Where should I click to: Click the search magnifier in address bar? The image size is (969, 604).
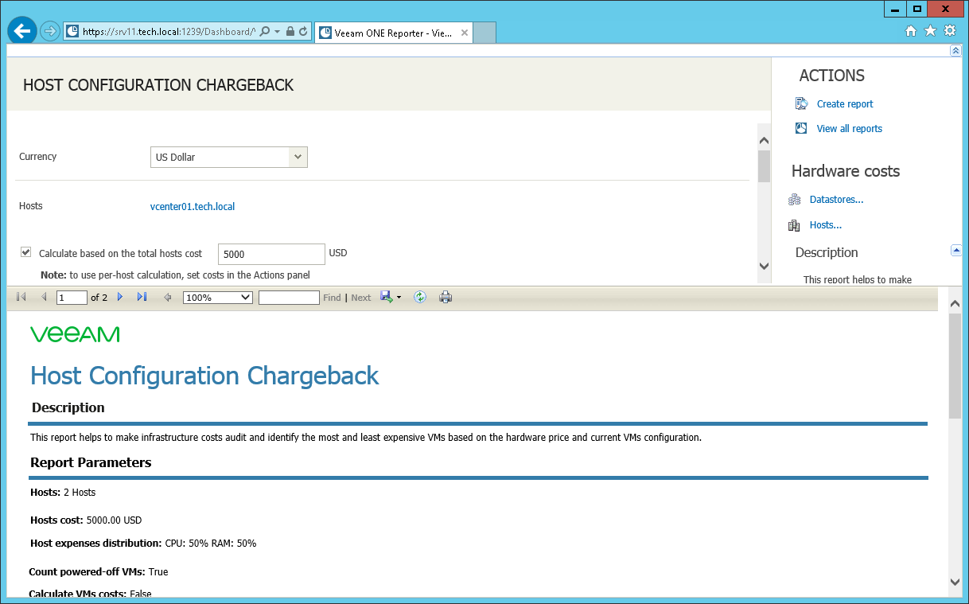point(265,32)
